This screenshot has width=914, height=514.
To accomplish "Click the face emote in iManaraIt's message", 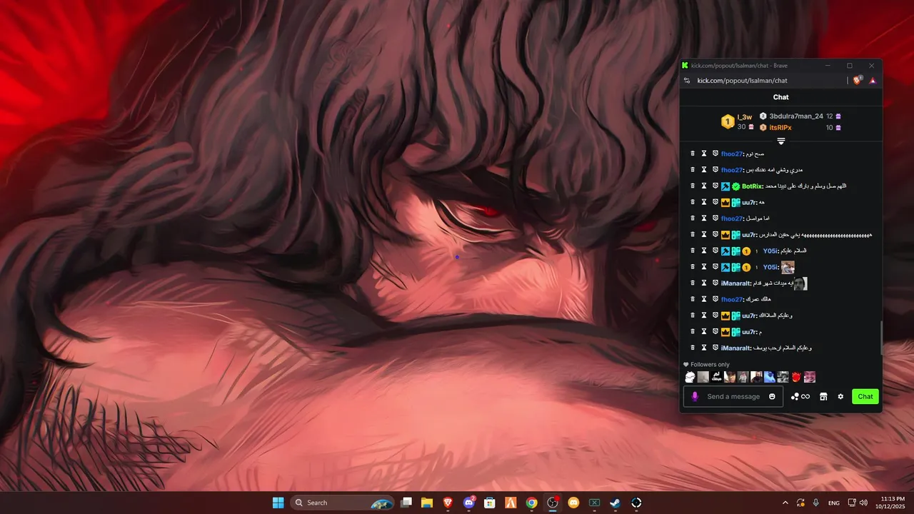I will pos(800,283).
